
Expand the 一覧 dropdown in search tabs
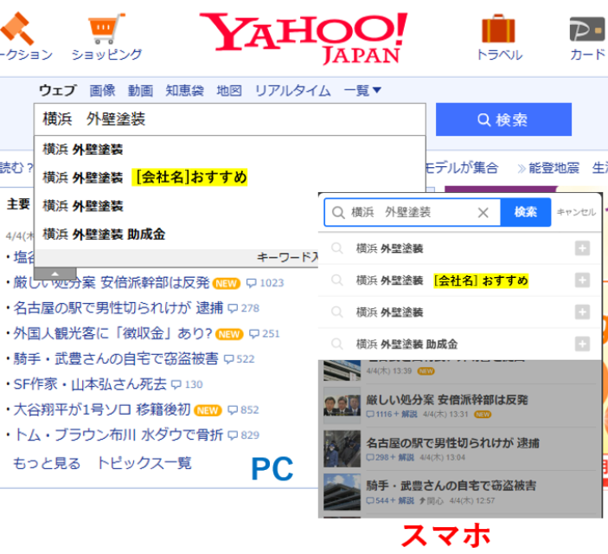(362, 91)
